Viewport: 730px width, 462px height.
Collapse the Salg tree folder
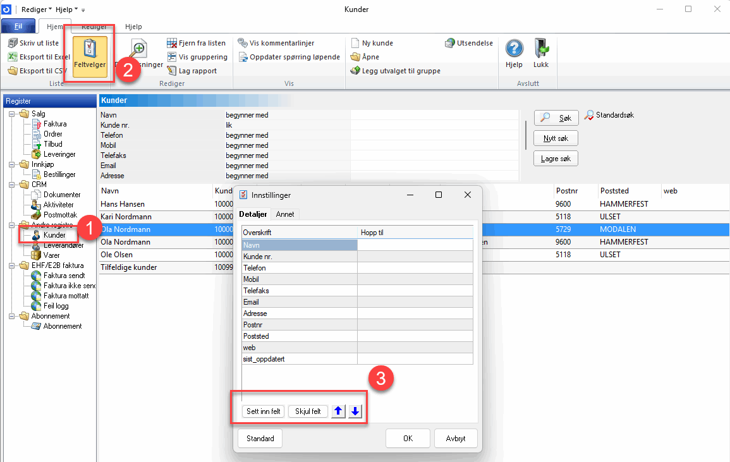point(12,114)
